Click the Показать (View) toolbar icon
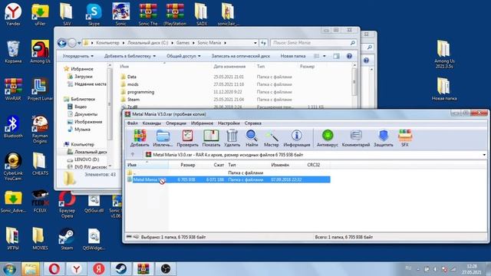The image size is (491, 276). (x=211, y=138)
